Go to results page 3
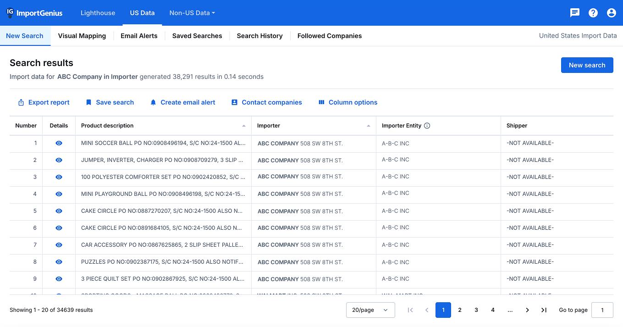The image size is (623, 327). 476,310
